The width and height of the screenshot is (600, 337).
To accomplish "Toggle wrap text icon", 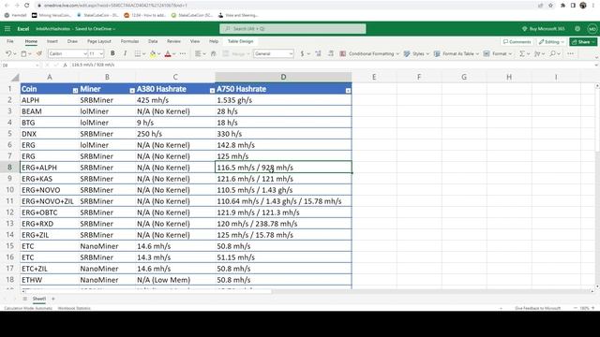I will point(214,54).
